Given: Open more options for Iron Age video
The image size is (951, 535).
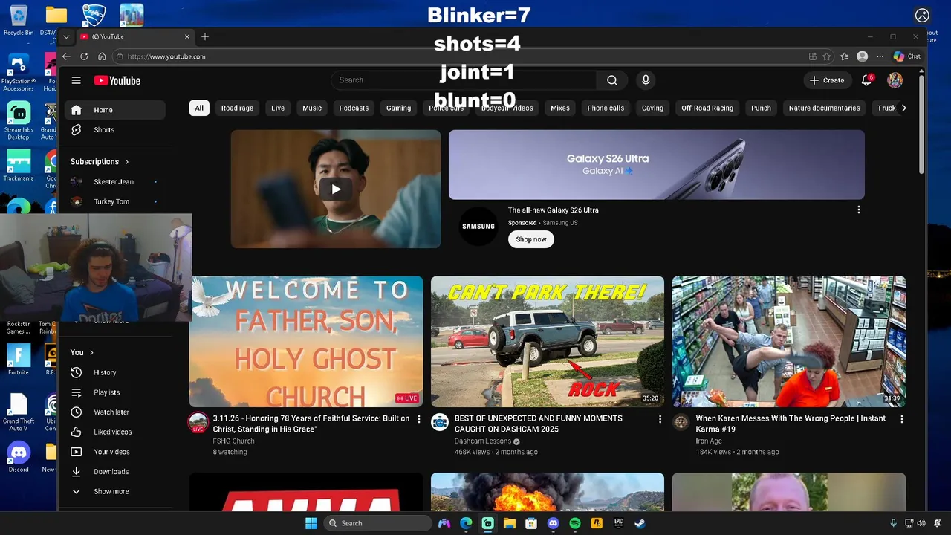Looking at the screenshot, I should 902,419.
